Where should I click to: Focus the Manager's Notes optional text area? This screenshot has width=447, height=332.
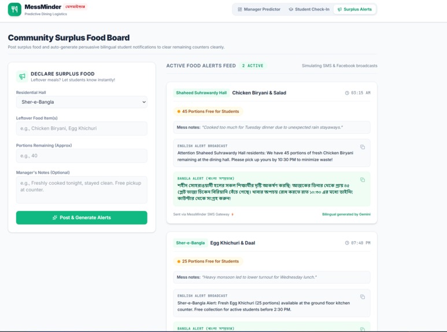(x=82, y=189)
